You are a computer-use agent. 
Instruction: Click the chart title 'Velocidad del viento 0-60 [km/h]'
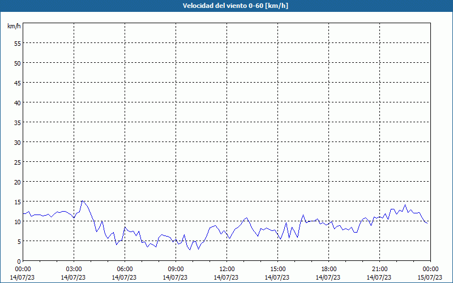(x=235, y=6)
